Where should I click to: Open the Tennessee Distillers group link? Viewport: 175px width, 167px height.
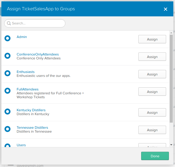point(32,128)
